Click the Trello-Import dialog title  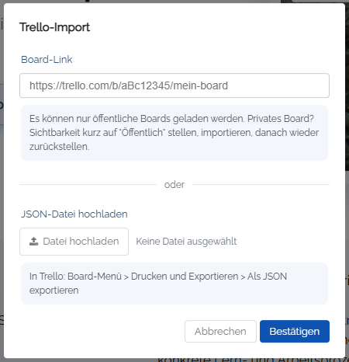[x=54, y=27]
